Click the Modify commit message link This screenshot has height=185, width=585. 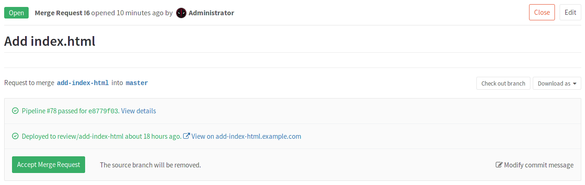538,165
